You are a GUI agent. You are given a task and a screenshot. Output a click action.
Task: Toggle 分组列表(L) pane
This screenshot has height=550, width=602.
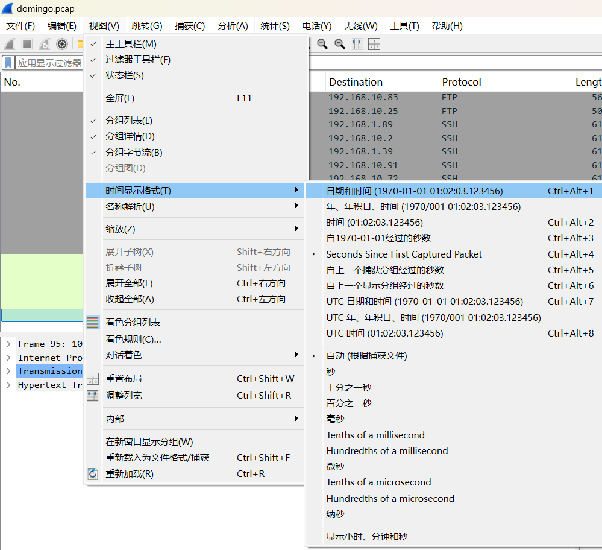(x=196, y=121)
